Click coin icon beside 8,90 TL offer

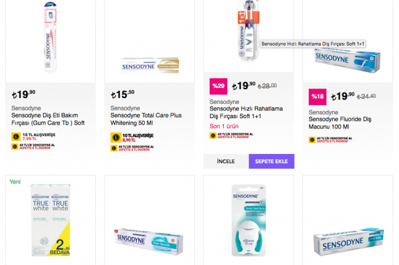115,137
